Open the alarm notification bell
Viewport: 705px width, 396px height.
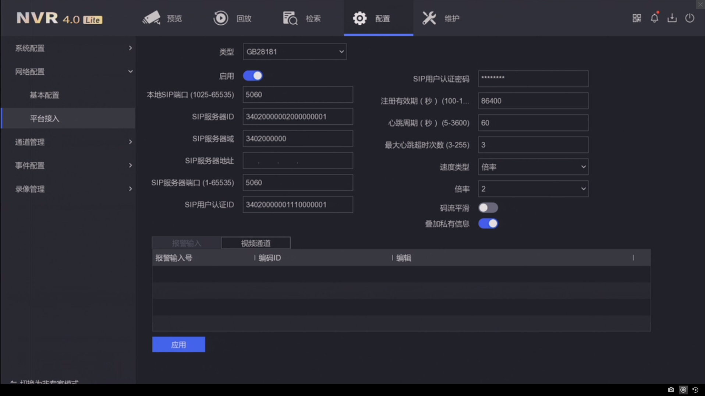pyautogui.click(x=654, y=18)
